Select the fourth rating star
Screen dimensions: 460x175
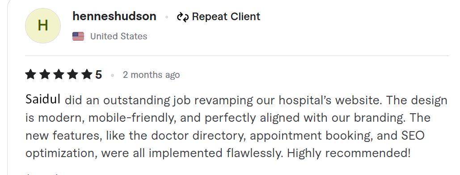(x=73, y=75)
